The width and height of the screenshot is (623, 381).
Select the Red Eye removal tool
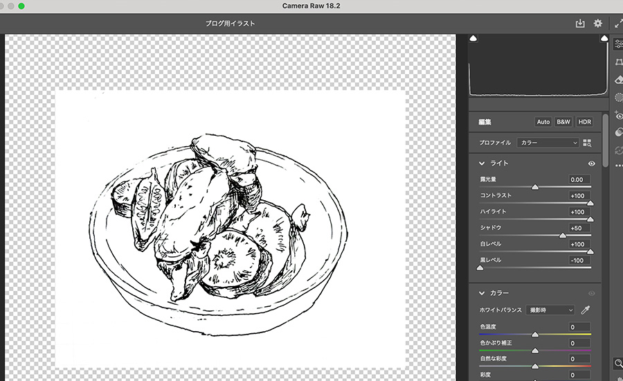(x=618, y=116)
